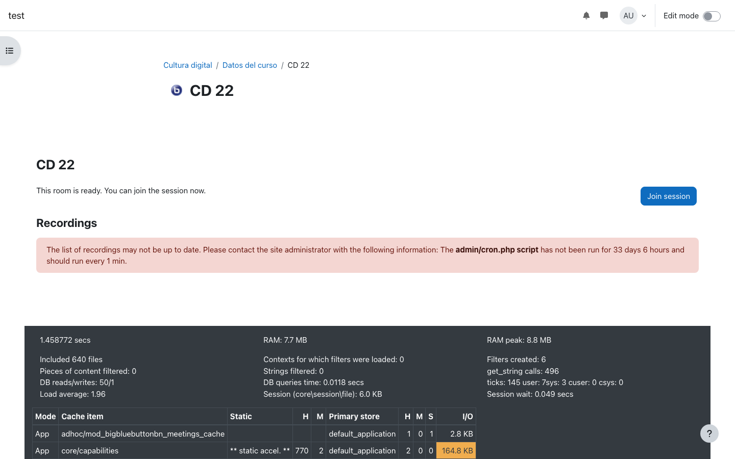The image size is (735, 459).
Task: Click the Join session button
Action: point(668,196)
